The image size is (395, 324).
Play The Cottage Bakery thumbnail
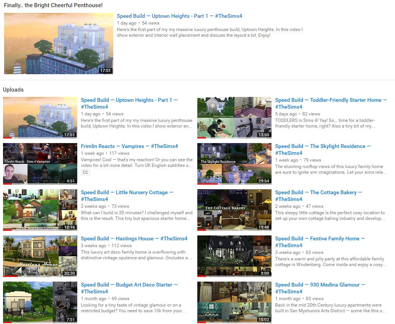[234, 210]
